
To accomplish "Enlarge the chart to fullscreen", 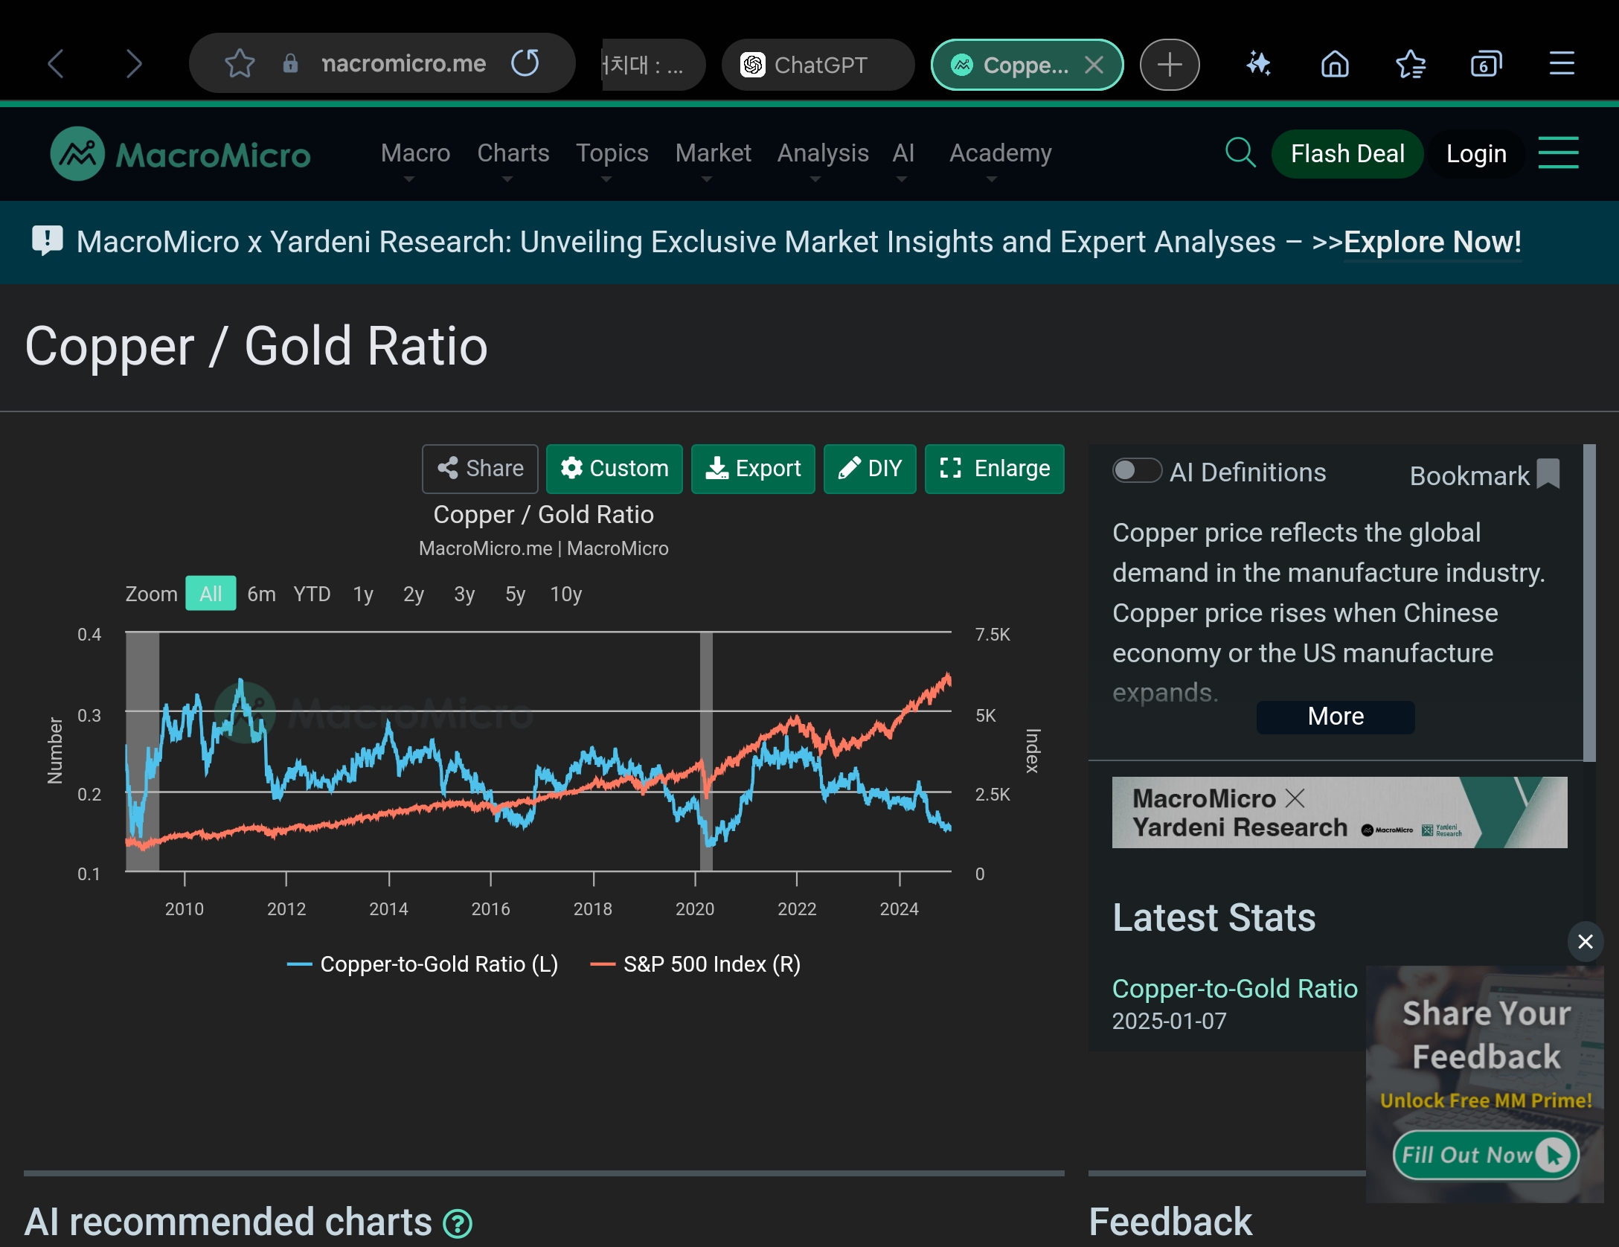I will pyautogui.click(x=995, y=469).
